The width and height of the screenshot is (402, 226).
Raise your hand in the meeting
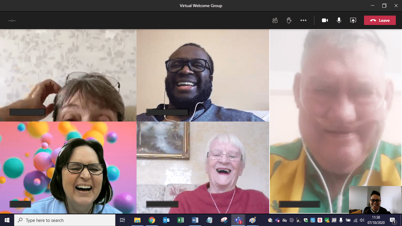[289, 20]
